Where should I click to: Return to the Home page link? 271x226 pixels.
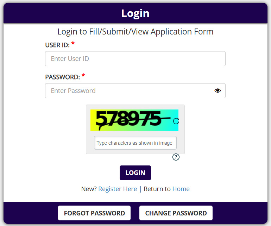click(x=181, y=189)
